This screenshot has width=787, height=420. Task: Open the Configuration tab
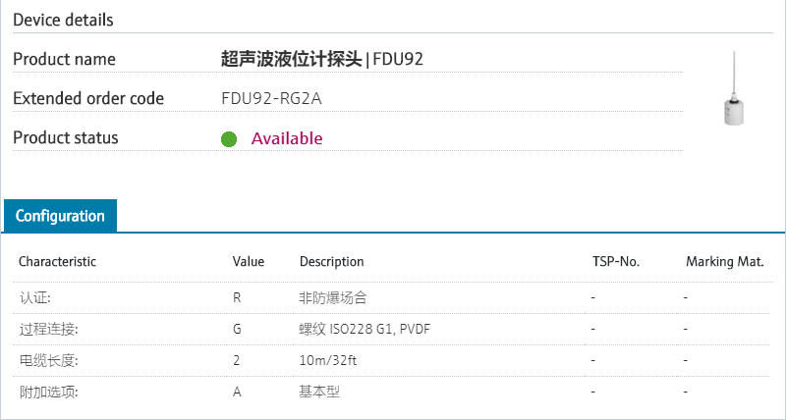click(60, 216)
